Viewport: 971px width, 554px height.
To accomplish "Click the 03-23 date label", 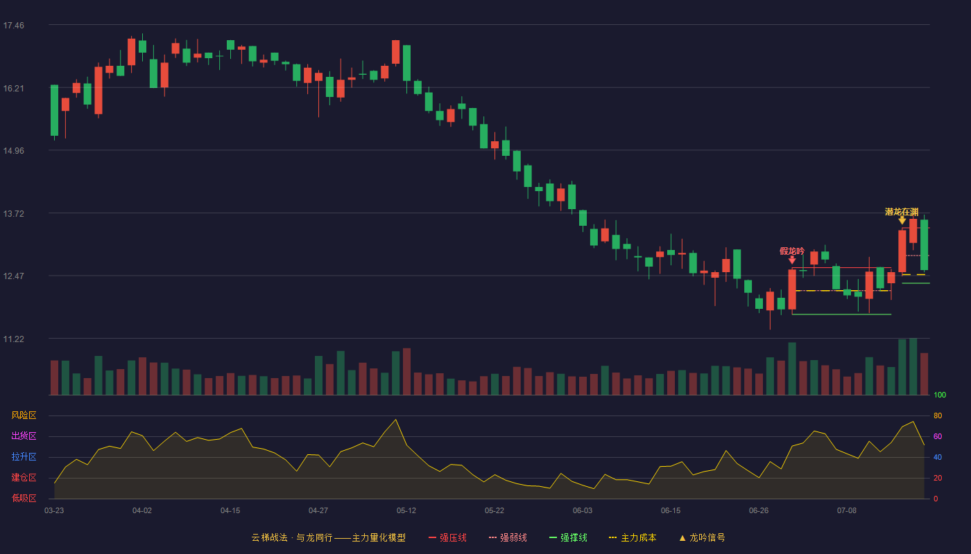I will pyautogui.click(x=54, y=510).
